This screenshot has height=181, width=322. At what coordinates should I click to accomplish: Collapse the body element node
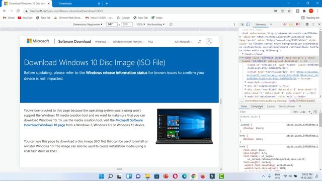(x=243, y=58)
